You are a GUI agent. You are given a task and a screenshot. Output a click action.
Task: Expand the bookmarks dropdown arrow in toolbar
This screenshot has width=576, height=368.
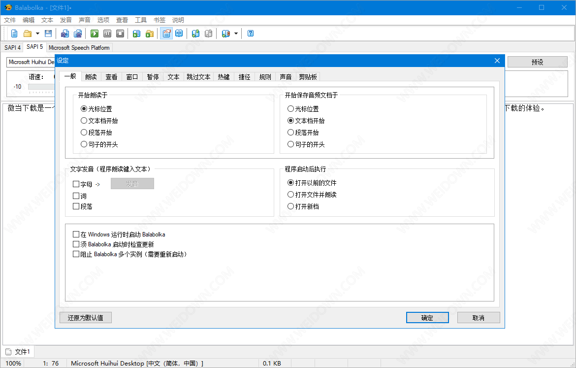[x=236, y=34]
